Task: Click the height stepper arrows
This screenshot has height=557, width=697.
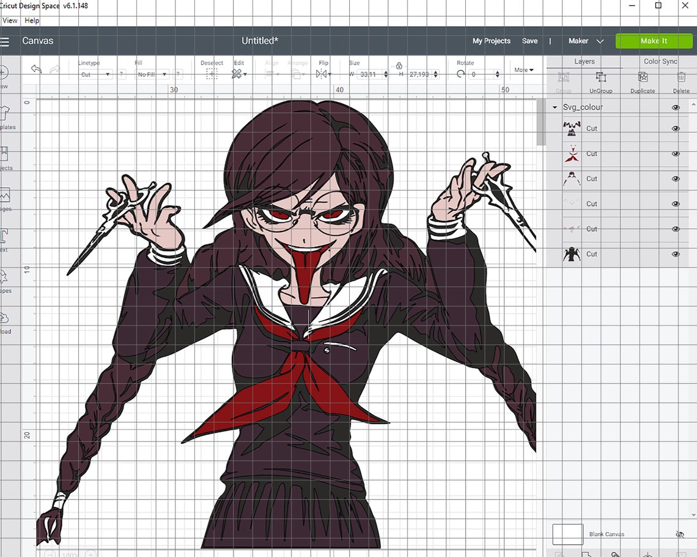Action: click(435, 75)
